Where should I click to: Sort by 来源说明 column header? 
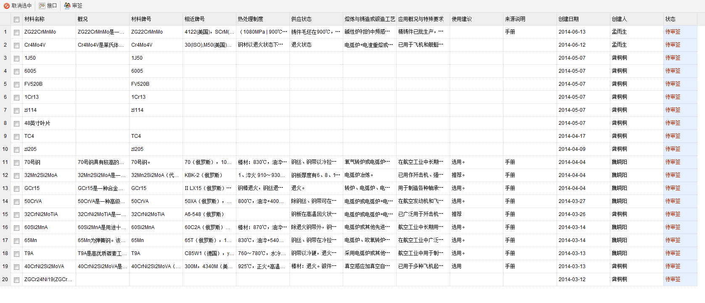pos(530,19)
